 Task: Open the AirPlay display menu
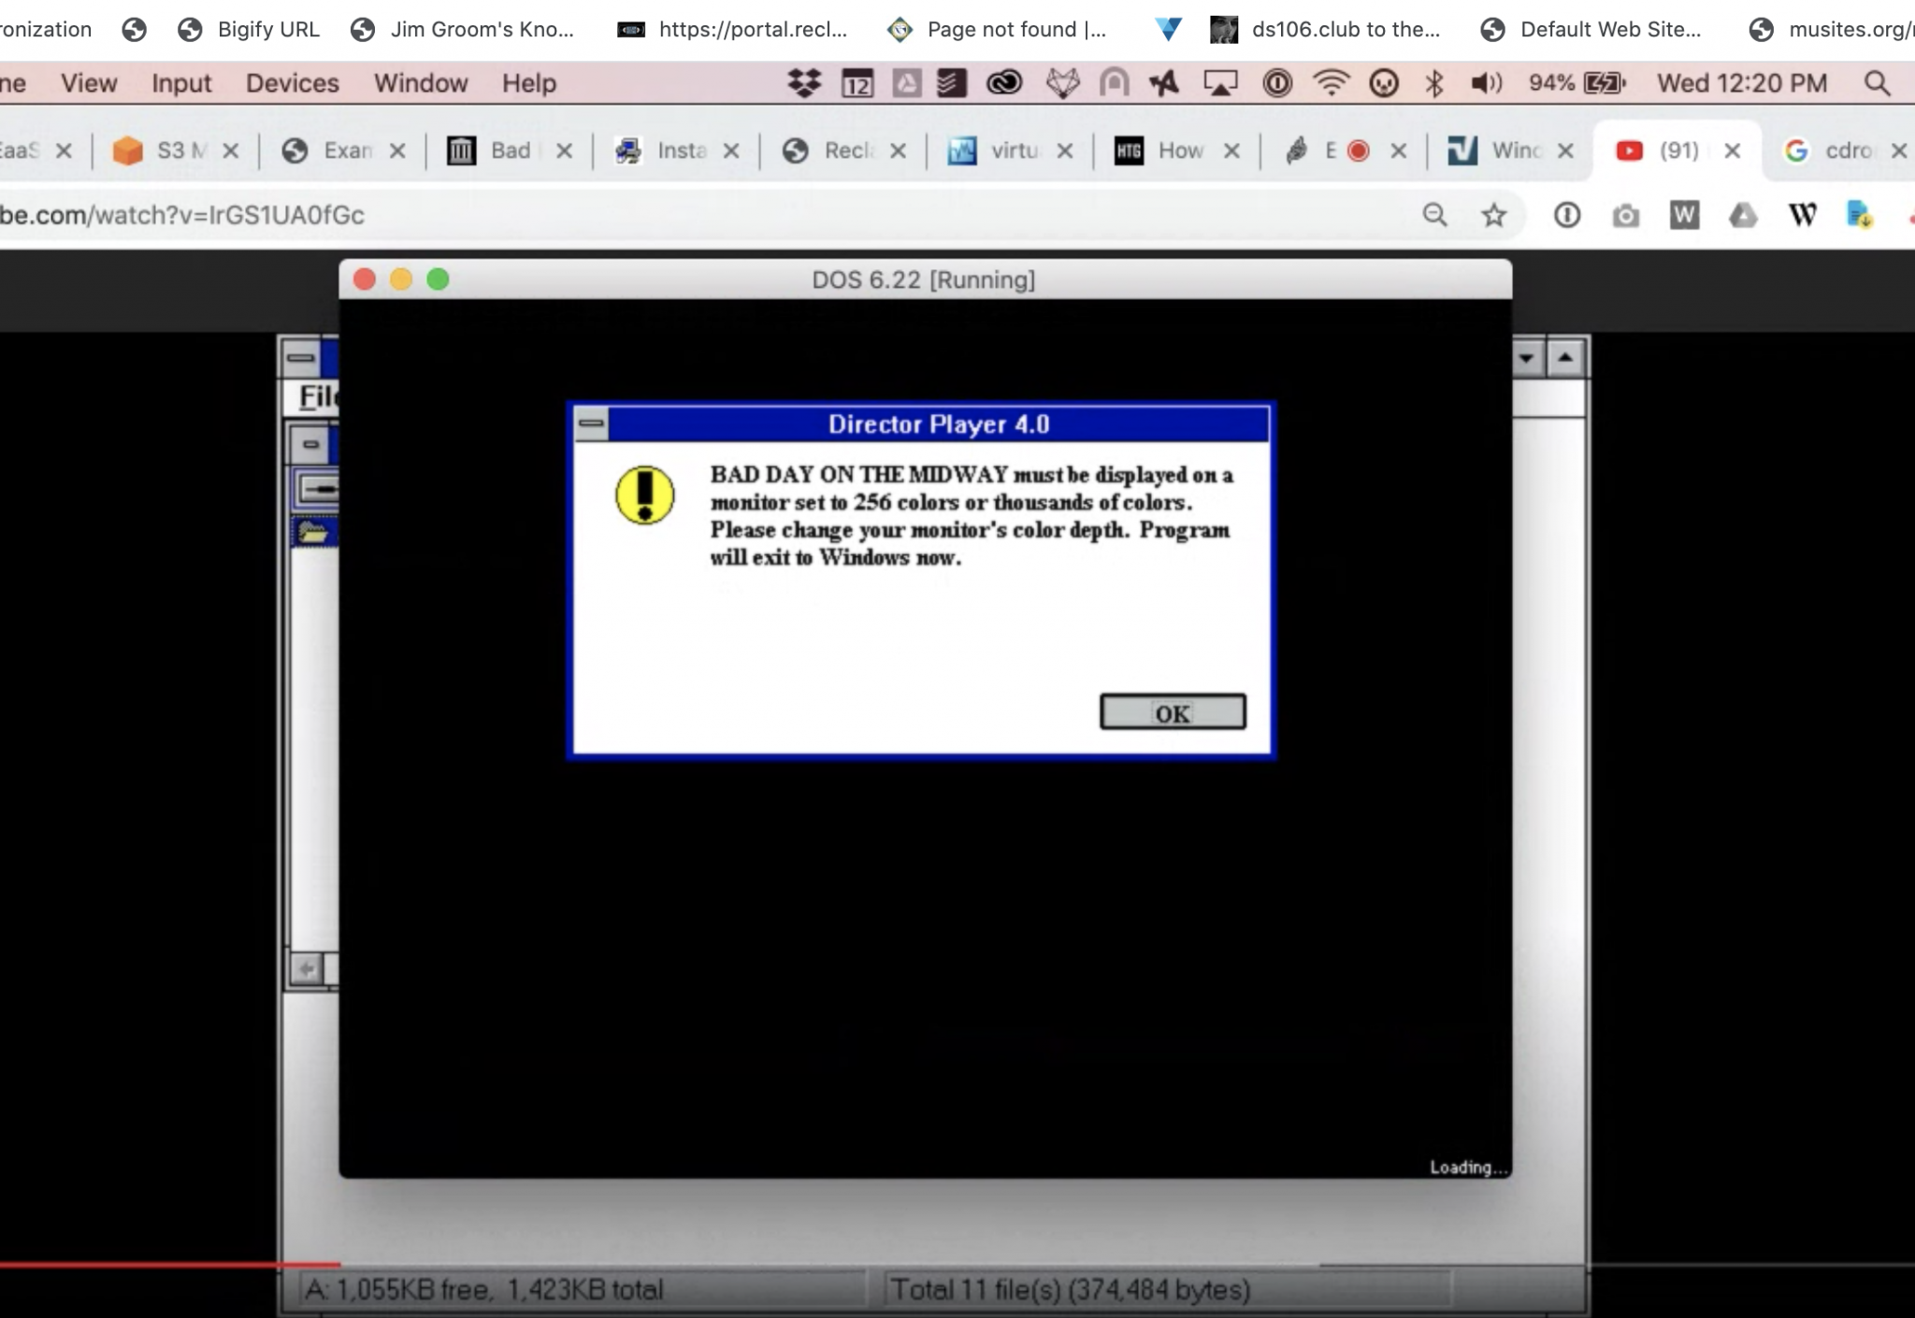point(1220,83)
